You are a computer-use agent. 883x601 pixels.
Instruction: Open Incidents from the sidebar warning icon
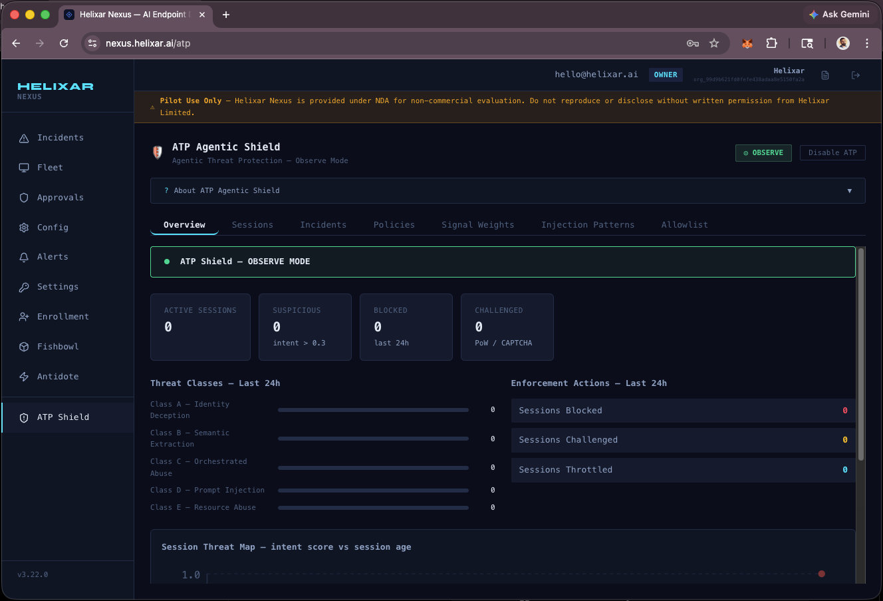tap(24, 138)
